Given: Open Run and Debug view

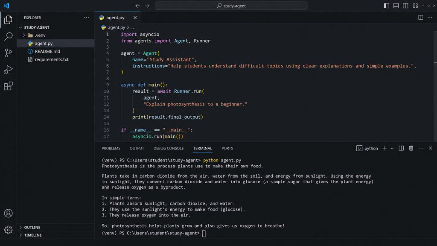Looking at the screenshot, I should tap(9, 69).
